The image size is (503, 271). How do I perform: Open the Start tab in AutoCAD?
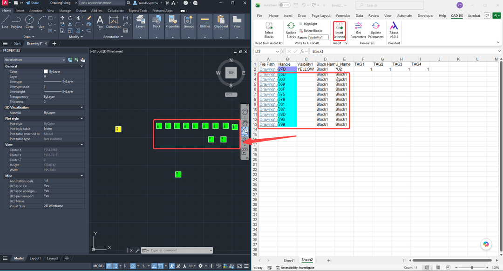tap(17, 43)
